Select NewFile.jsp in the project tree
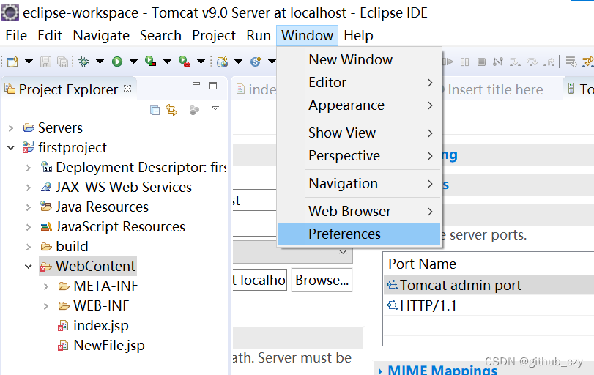Viewport: 594px width, 375px height. [x=101, y=346]
